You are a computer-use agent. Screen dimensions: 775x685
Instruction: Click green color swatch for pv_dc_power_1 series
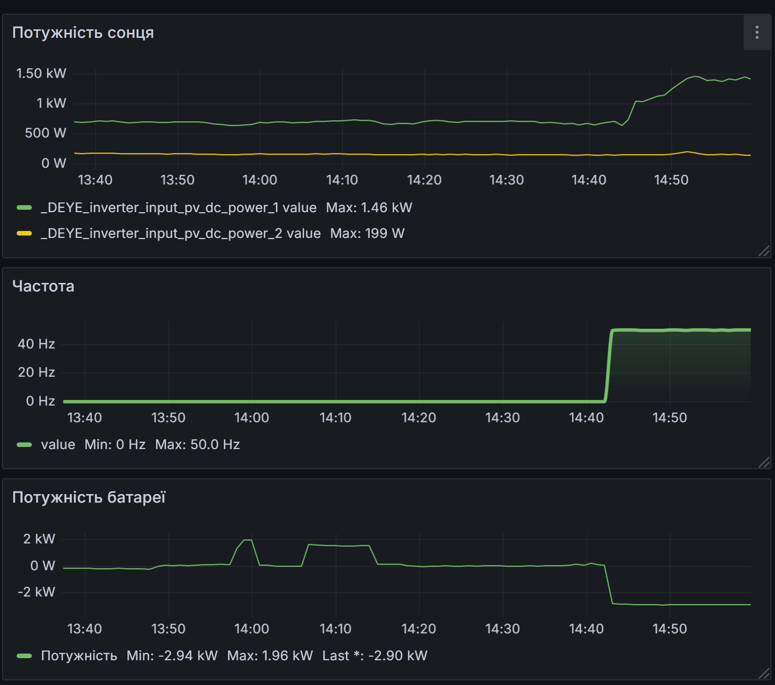tap(24, 208)
